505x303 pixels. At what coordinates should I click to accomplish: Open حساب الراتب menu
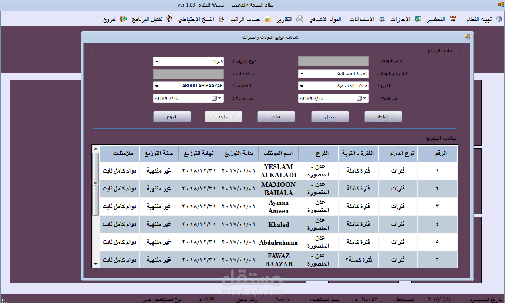point(245,19)
